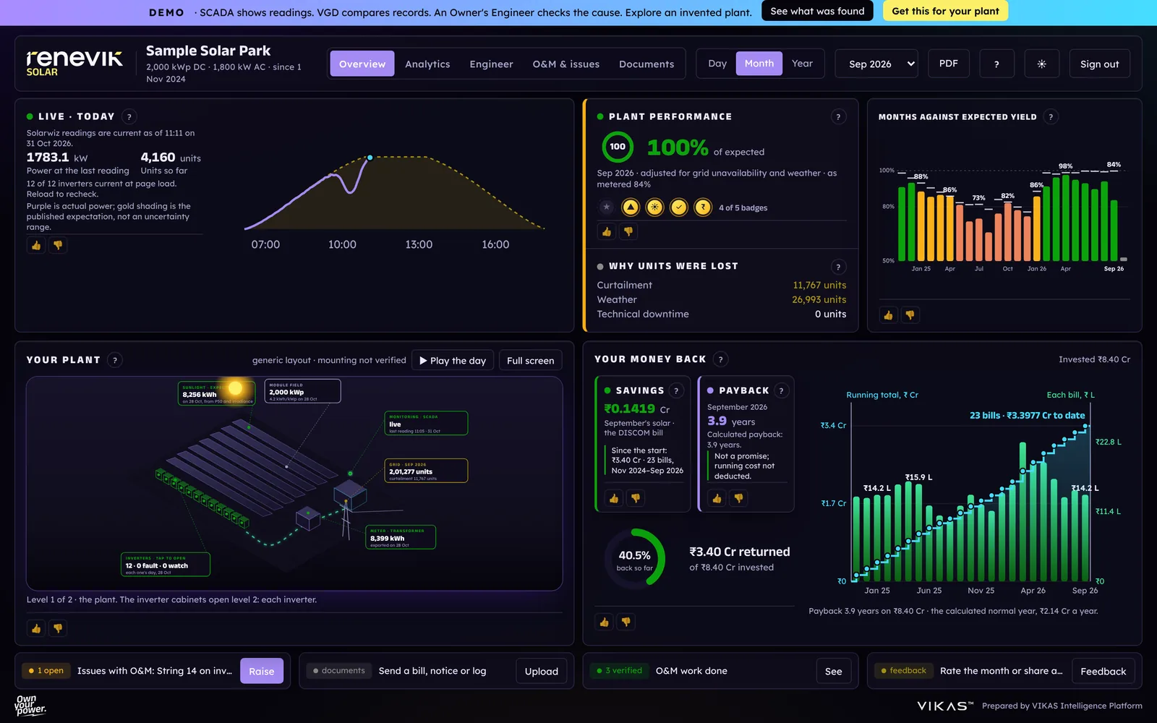
Task: Click the star badge in Plant Performance
Action: pyautogui.click(x=607, y=208)
